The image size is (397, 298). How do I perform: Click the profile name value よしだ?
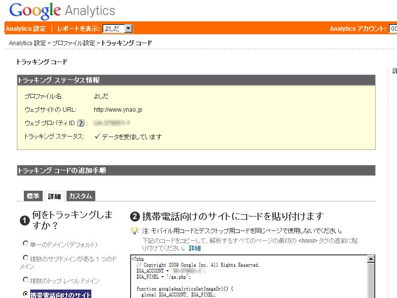pyautogui.click(x=101, y=96)
